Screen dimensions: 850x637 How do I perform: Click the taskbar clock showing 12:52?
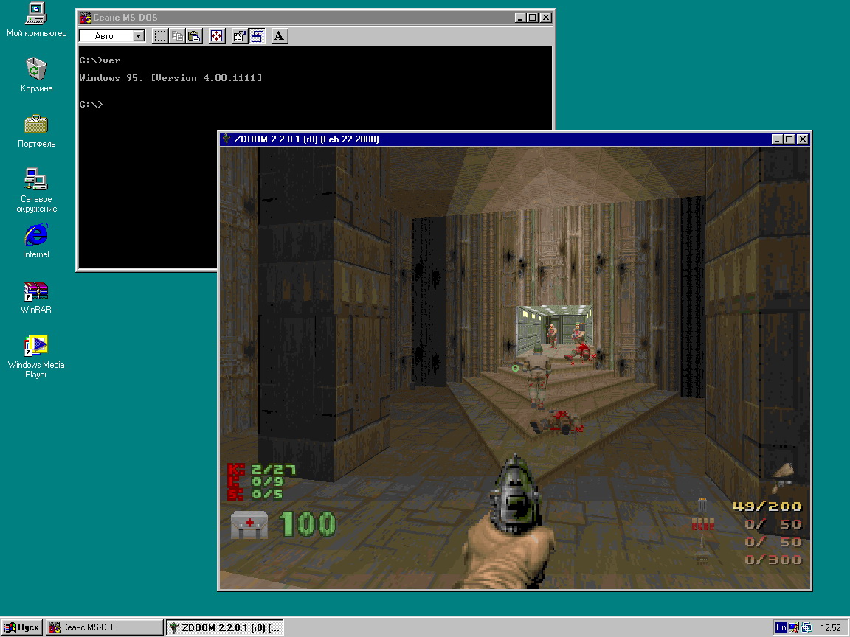[x=830, y=627]
